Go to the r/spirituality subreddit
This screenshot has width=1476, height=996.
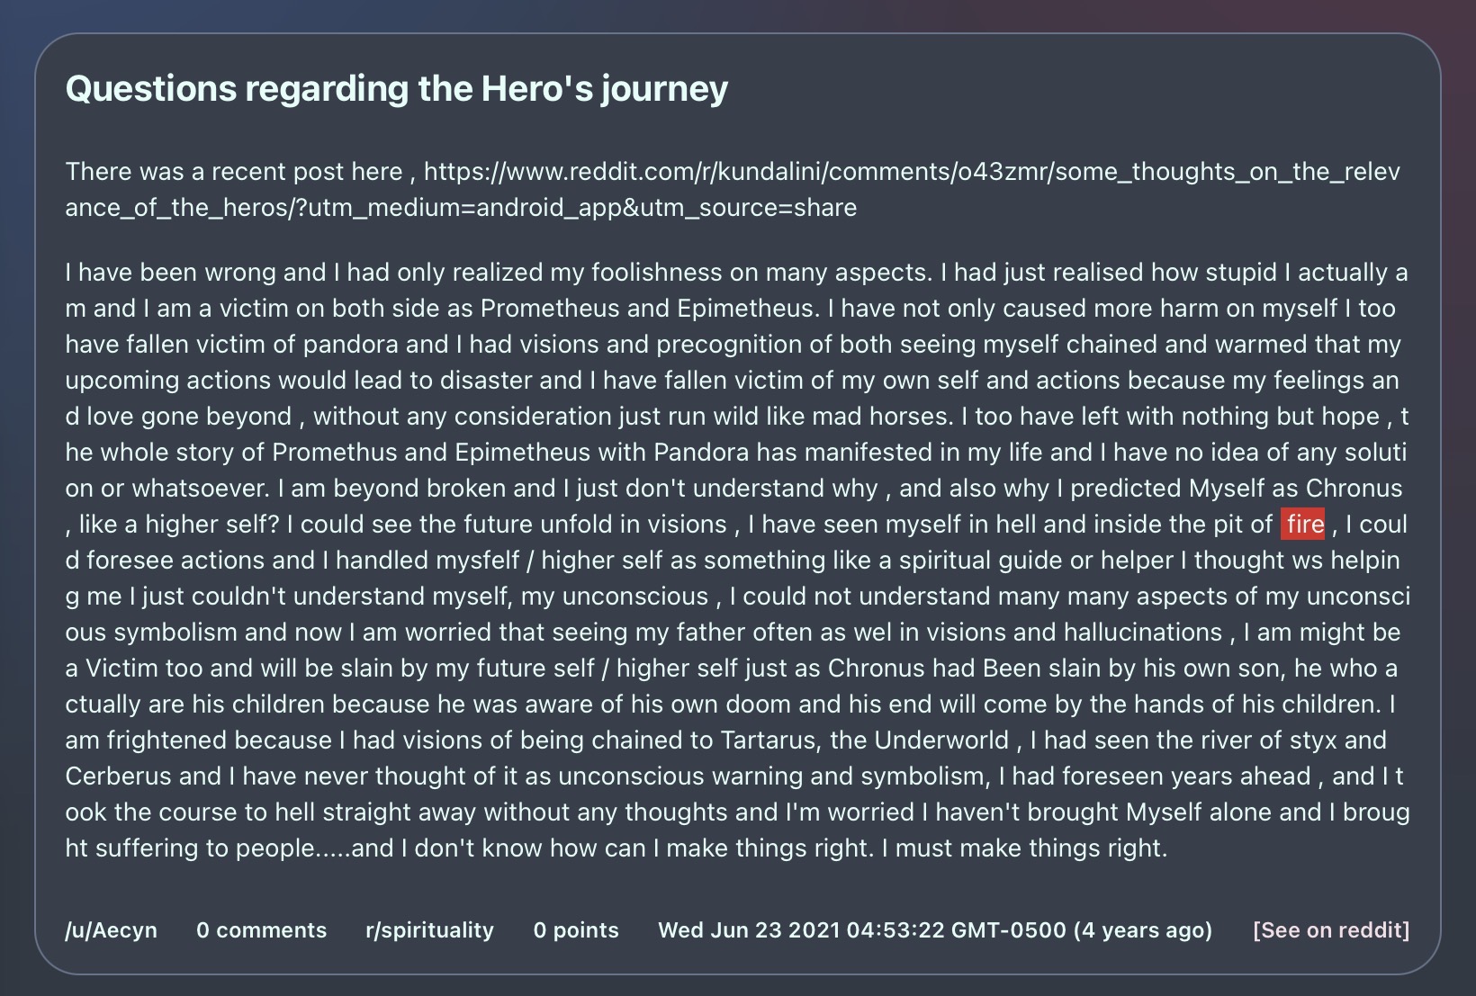click(429, 929)
